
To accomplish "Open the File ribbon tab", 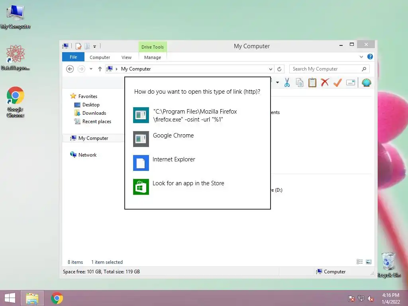I will click(73, 57).
